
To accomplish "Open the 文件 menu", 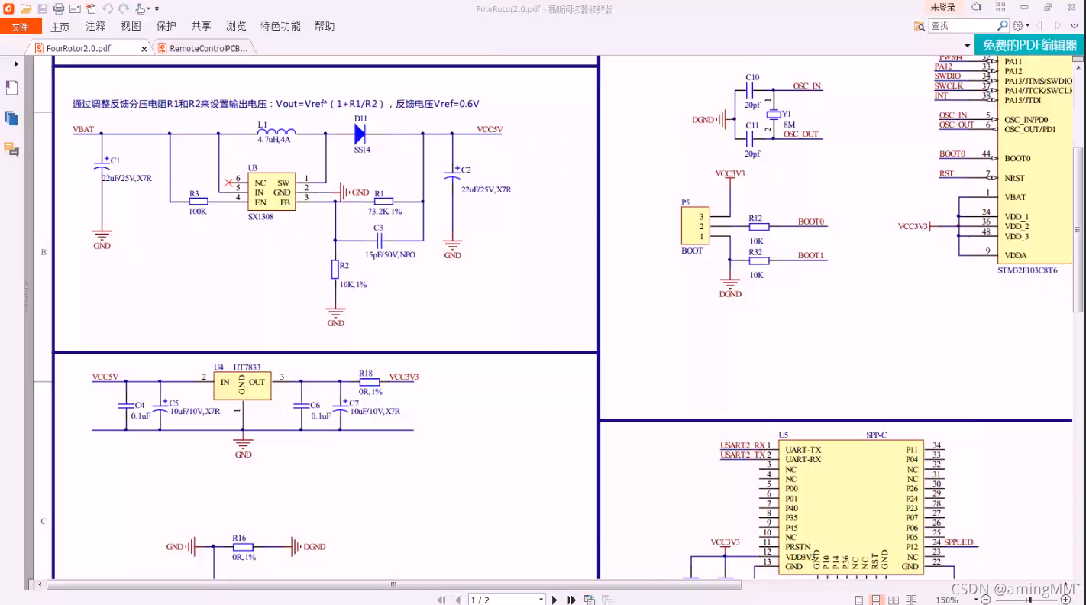I will 20,27.
